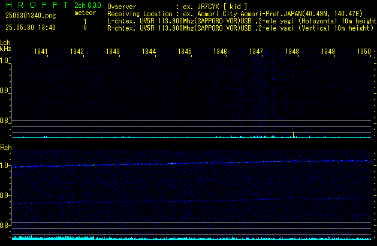Click the 1342 time marker
This screenshot has height=246, width=377.
77,52
